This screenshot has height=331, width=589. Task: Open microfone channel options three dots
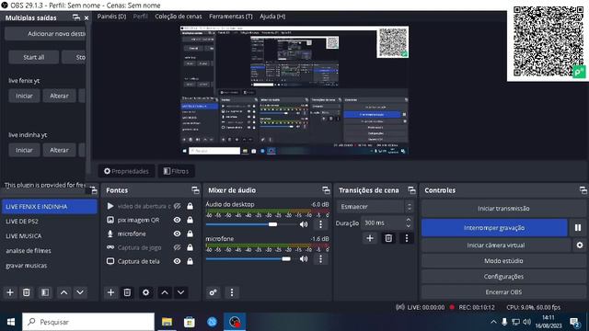click(x=320, y=259)
